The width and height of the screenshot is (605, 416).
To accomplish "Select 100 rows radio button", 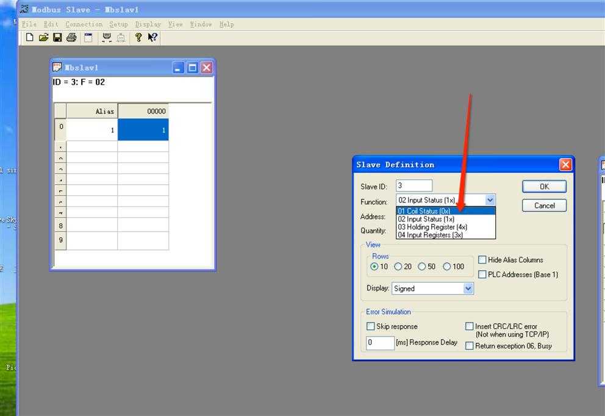I will tap(446, 267).
